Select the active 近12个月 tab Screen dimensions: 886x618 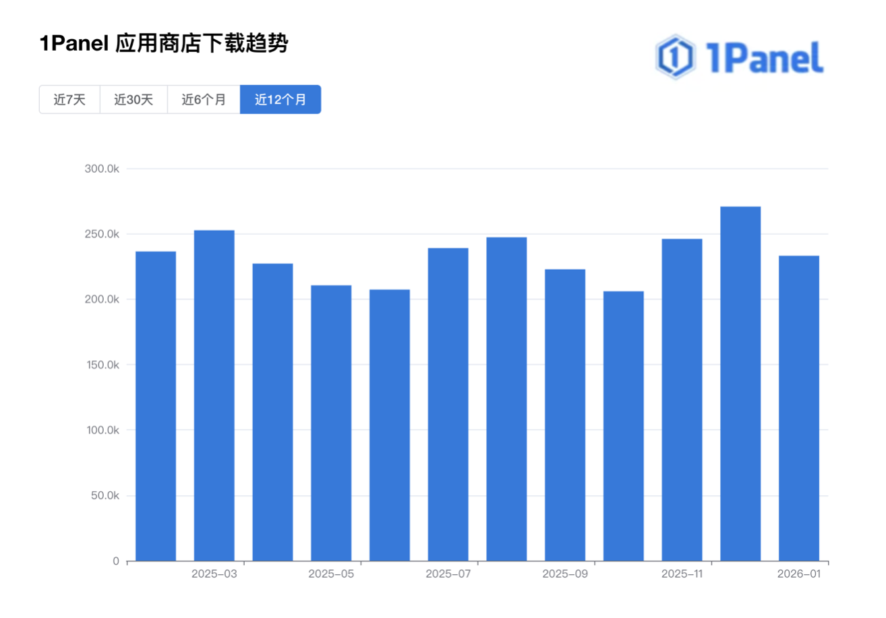pos(280,100)
